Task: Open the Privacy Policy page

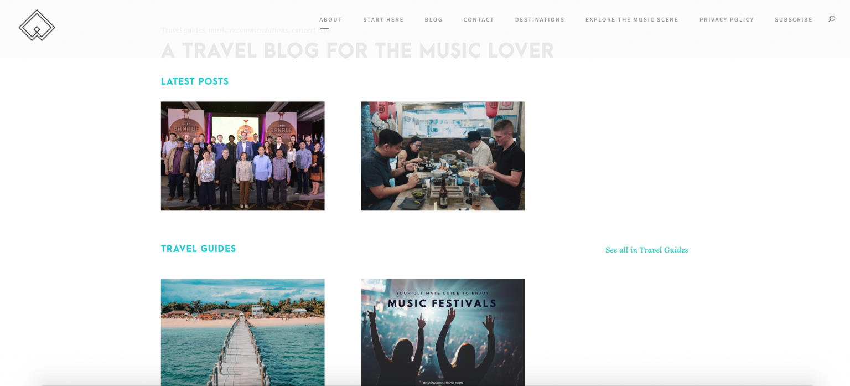Action: point(727,20)
